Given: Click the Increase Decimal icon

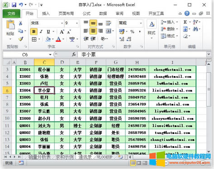Looking at the screenshot, I should tap(122, 39).
